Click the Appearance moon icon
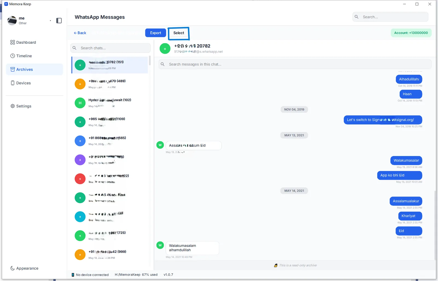Viewport: 438px width, 281px height. [13, 268]
